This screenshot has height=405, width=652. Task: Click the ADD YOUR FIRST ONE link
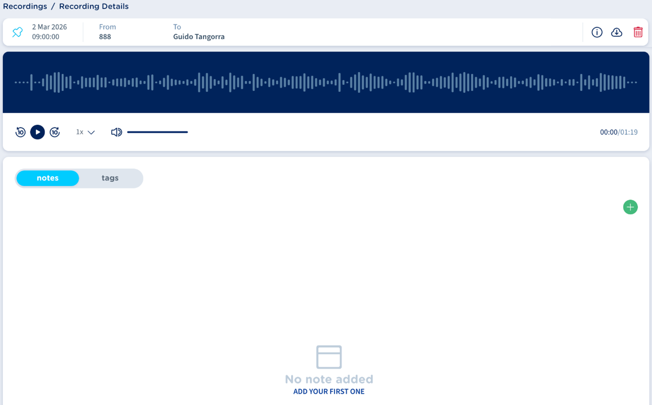click(x=328, y=391)
